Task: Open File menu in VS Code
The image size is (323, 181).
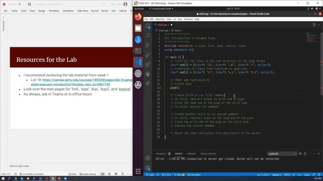Action: tap(146, 19)
